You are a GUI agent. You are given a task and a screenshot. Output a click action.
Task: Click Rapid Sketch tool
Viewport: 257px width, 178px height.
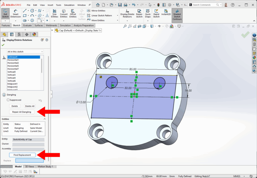tap(156, 13)
